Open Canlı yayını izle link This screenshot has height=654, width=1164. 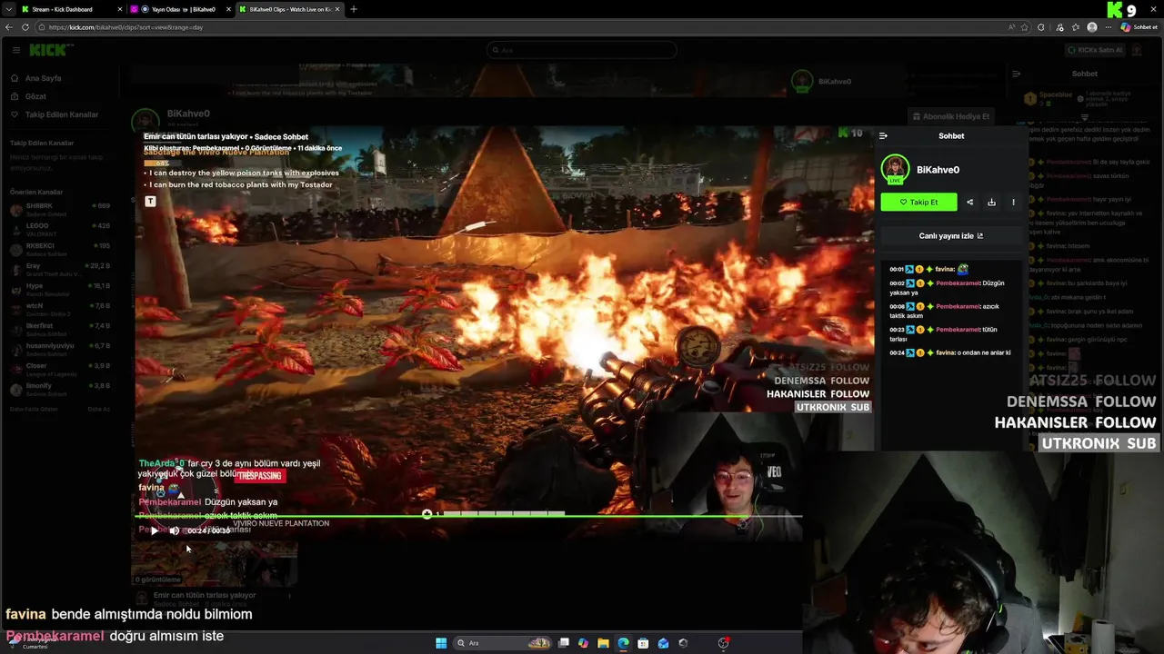pos(951,235)
